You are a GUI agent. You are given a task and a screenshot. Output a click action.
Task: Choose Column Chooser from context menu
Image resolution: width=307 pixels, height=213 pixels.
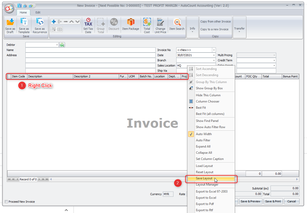tap(211, 101)
